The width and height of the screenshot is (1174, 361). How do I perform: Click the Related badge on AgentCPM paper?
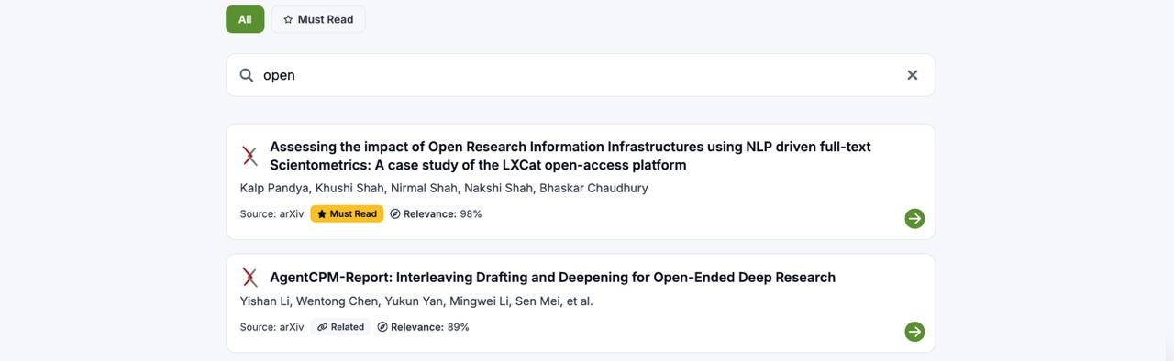click(340, 327)
